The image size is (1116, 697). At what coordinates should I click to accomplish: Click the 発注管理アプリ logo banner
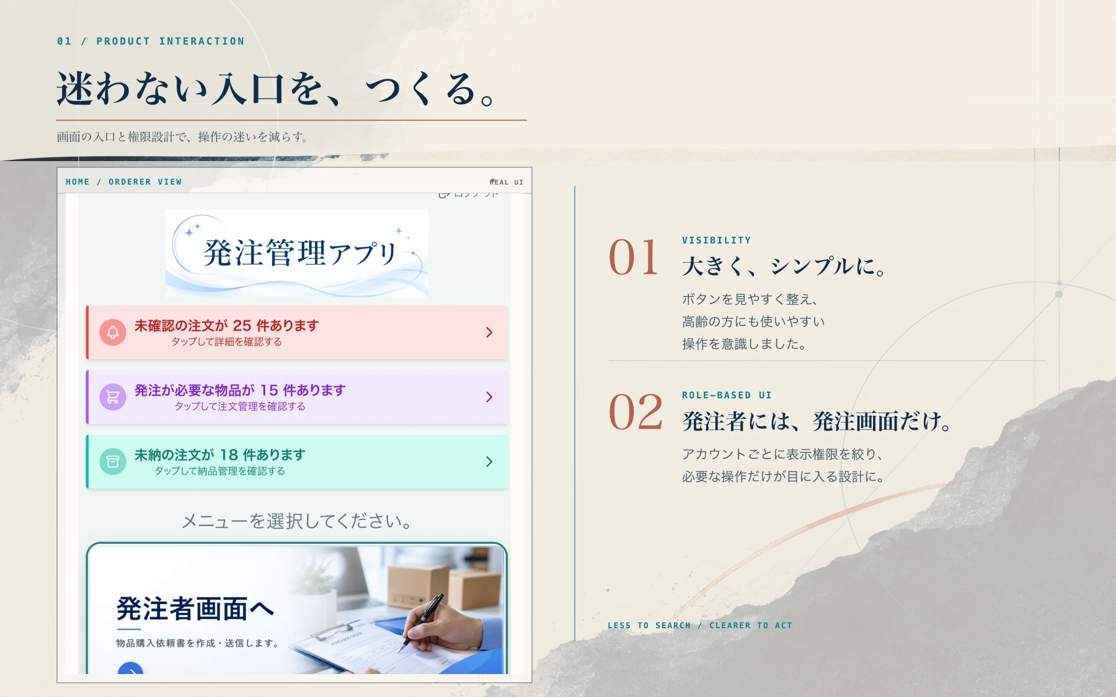coord(296,253)
